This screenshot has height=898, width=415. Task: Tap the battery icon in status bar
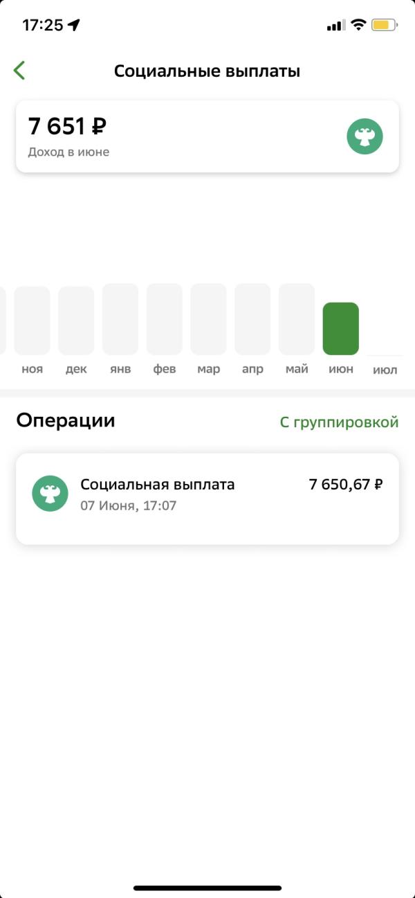point(385,26)
